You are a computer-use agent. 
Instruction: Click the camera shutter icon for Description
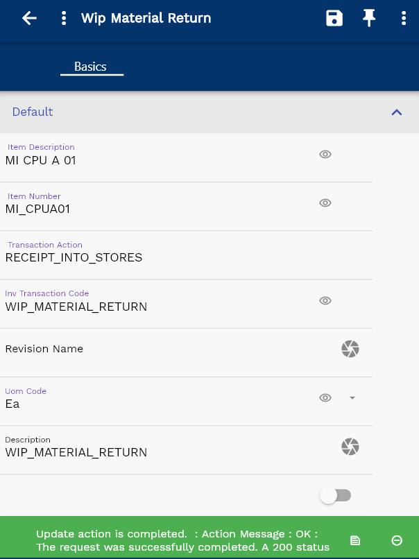click(350, 447)
